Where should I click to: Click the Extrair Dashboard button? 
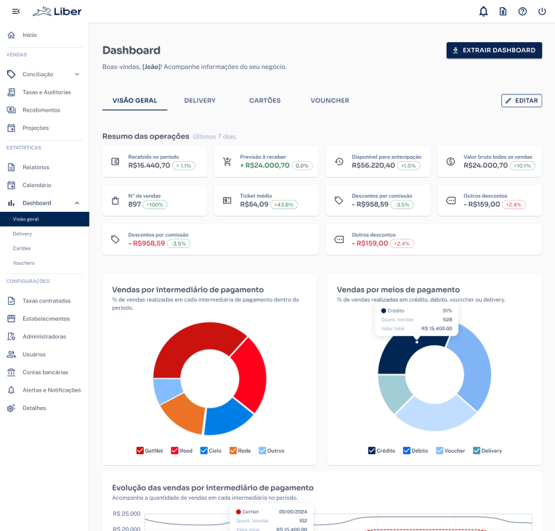pos(494,50)
